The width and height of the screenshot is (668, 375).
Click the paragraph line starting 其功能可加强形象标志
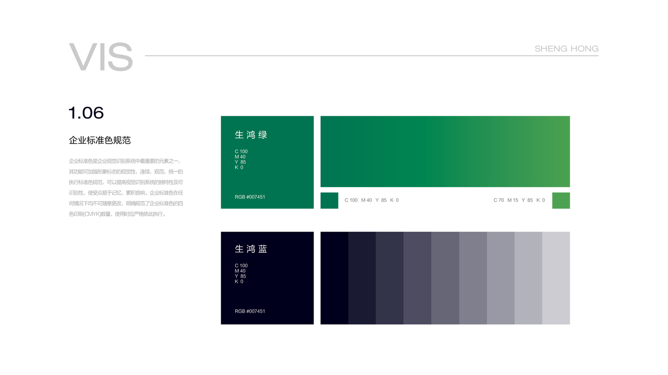tap(126, 171)
